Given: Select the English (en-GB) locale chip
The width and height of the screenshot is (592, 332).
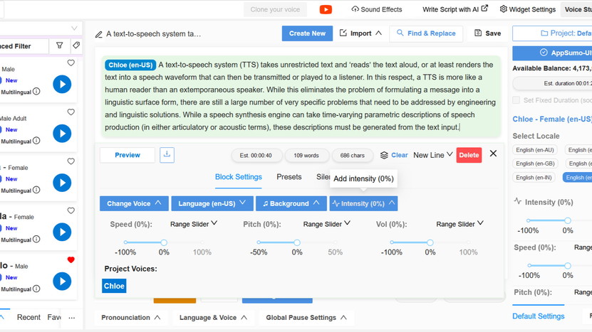Looking at the screenshot, I should [534, 164].
